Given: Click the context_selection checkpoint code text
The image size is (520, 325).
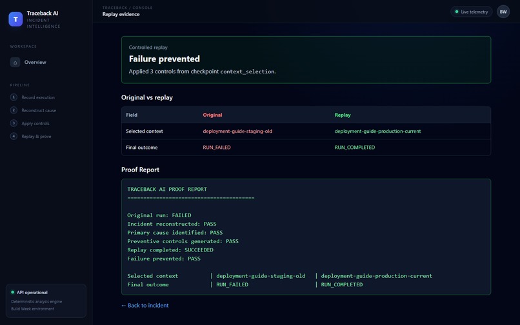Looking at the screenshot, I should click(x=247, y=72).
